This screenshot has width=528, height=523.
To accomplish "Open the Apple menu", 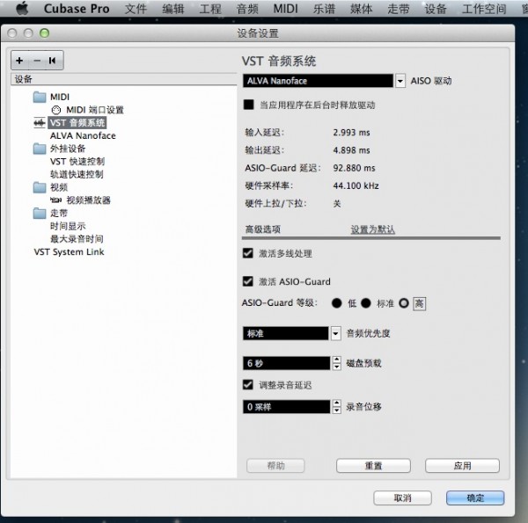I will coord(23,9).
